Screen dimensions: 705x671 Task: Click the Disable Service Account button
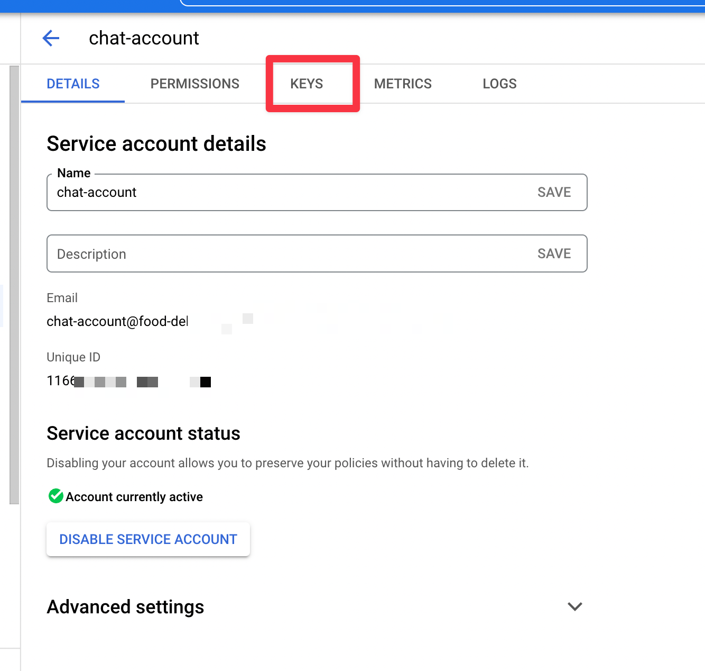pos(148,539)
